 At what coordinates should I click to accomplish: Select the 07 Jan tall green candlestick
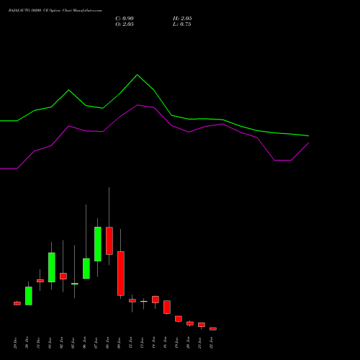98,244
